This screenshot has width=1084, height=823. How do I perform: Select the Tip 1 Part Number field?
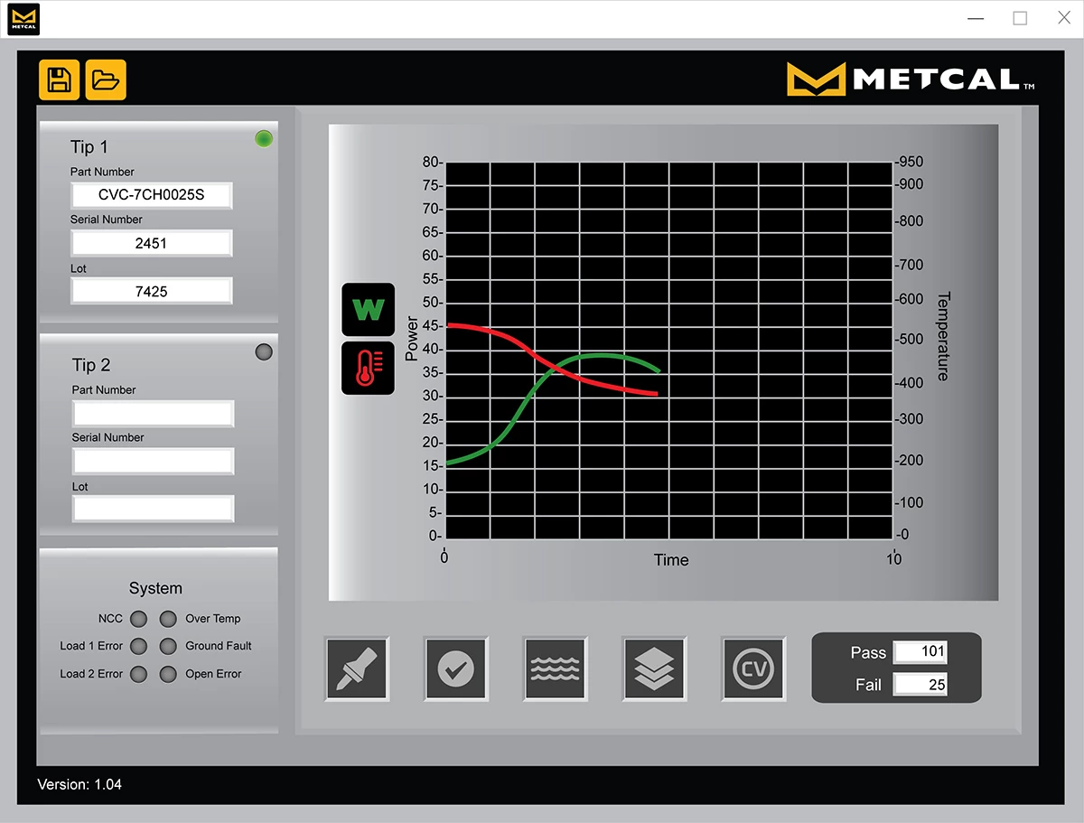[151, 195]
